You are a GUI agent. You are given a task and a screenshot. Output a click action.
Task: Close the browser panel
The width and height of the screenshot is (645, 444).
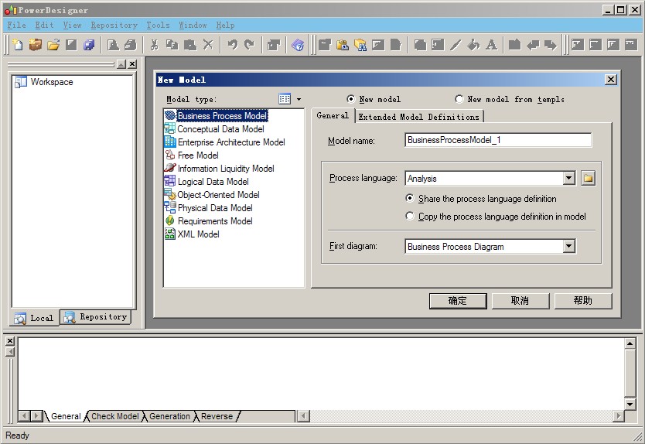[132, 64]
